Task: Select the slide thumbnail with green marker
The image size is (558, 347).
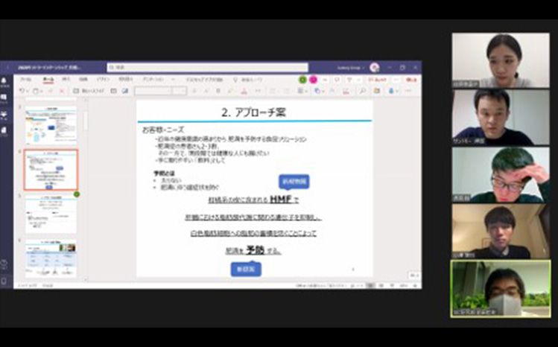Action: tap(51, 214)
